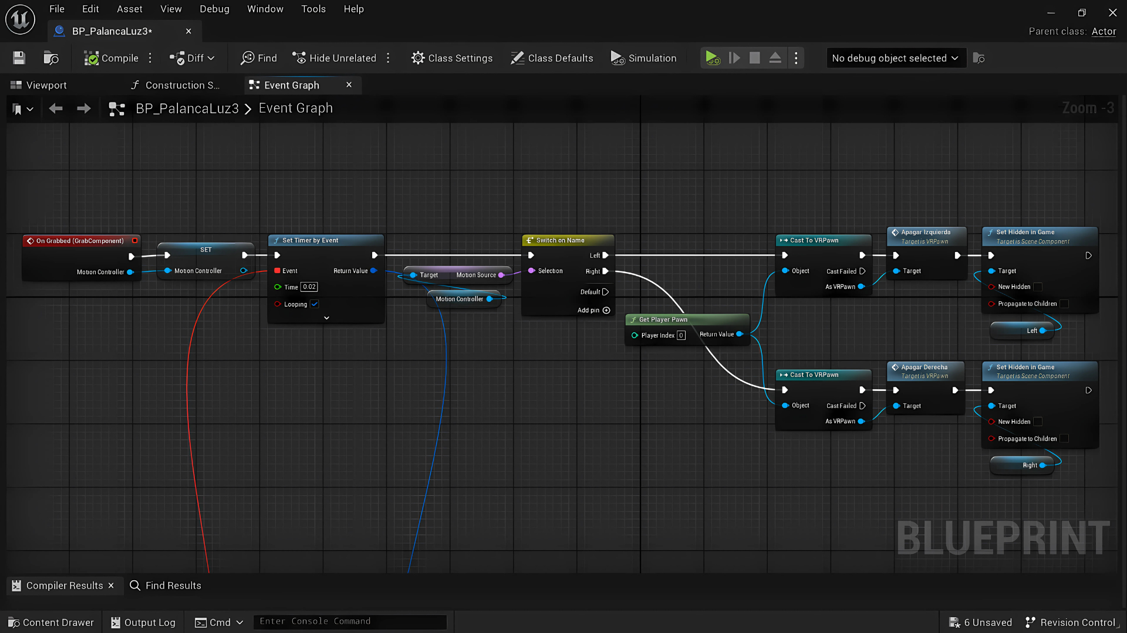Toggle Hide Unrelated nodes
Viewport: 1127px width, 633px height.
[x=334, y=58]
